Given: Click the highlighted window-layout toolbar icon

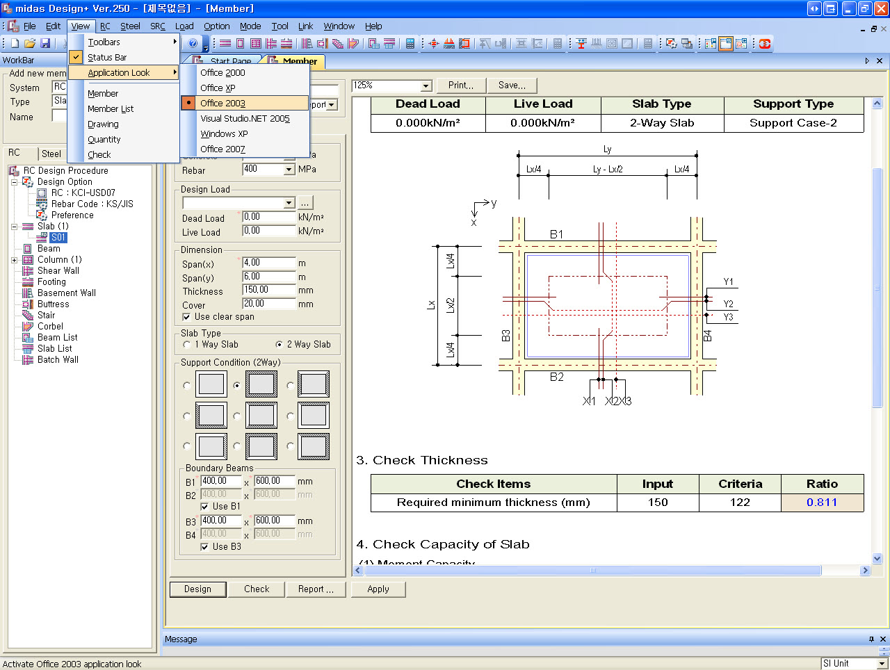Looking at the screenshot, I should tap(726, 43).
